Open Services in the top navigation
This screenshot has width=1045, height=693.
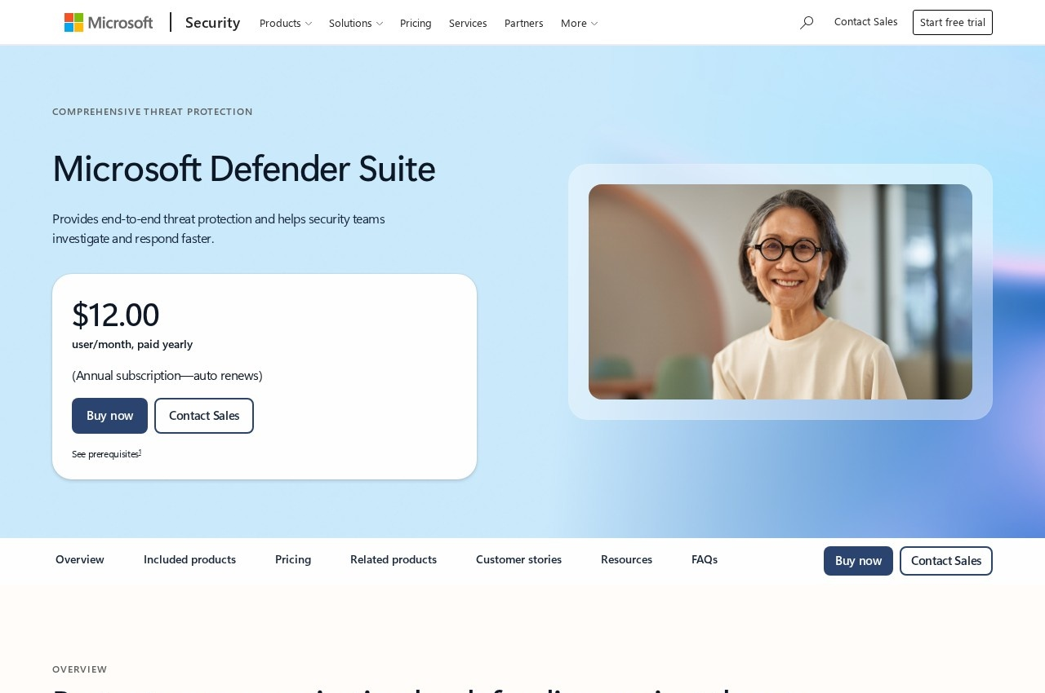pos(468,23)
